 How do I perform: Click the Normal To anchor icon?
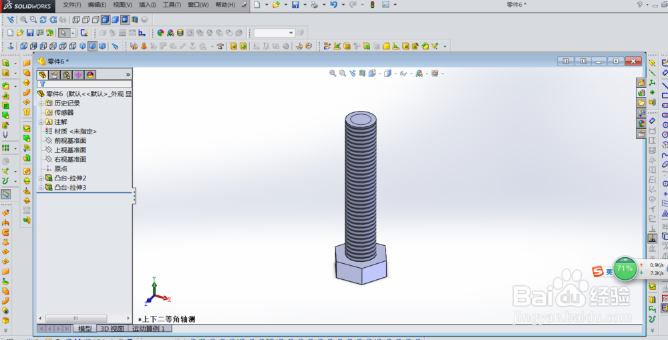click(x=11, y=46)
